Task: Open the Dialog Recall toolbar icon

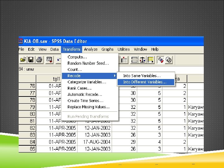Action: pos(49,59)
